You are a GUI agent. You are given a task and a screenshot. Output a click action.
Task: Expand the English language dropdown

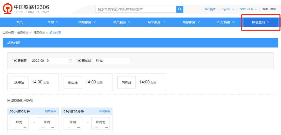(x=227, y=9)
